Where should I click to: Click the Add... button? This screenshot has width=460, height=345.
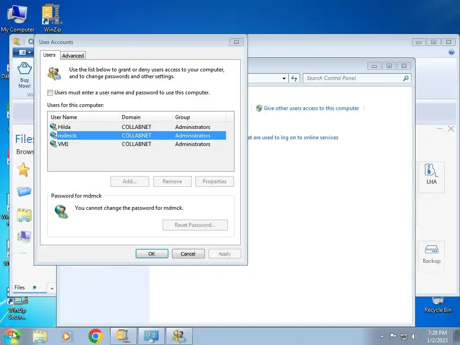[x=130, y=181]
